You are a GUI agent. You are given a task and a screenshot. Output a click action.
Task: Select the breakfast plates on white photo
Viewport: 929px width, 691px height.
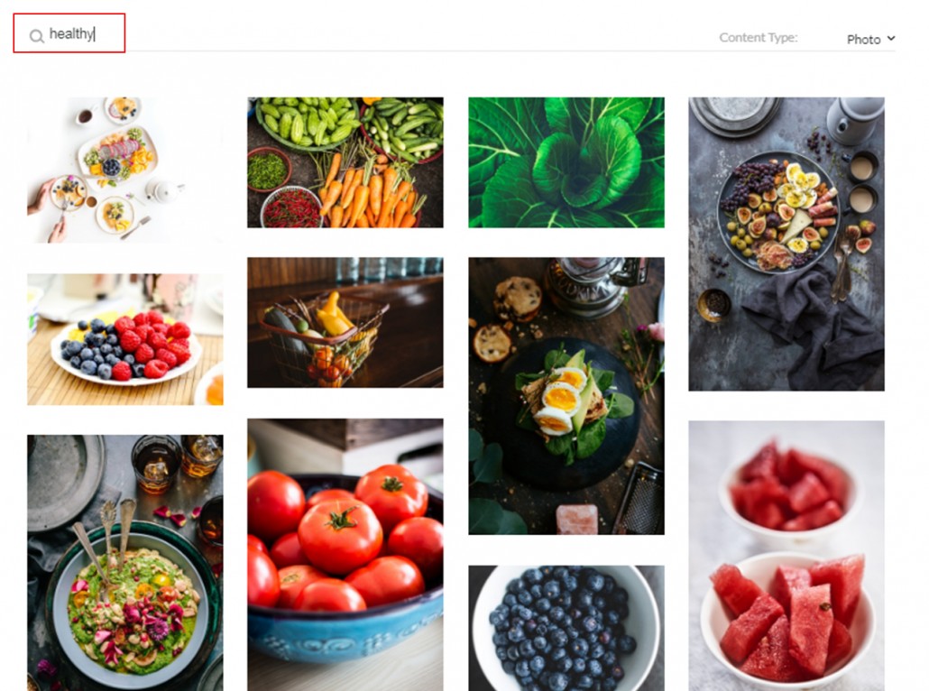(x=125, y=170)
